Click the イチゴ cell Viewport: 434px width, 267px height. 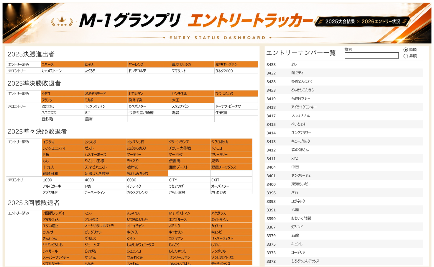[63, 94]
